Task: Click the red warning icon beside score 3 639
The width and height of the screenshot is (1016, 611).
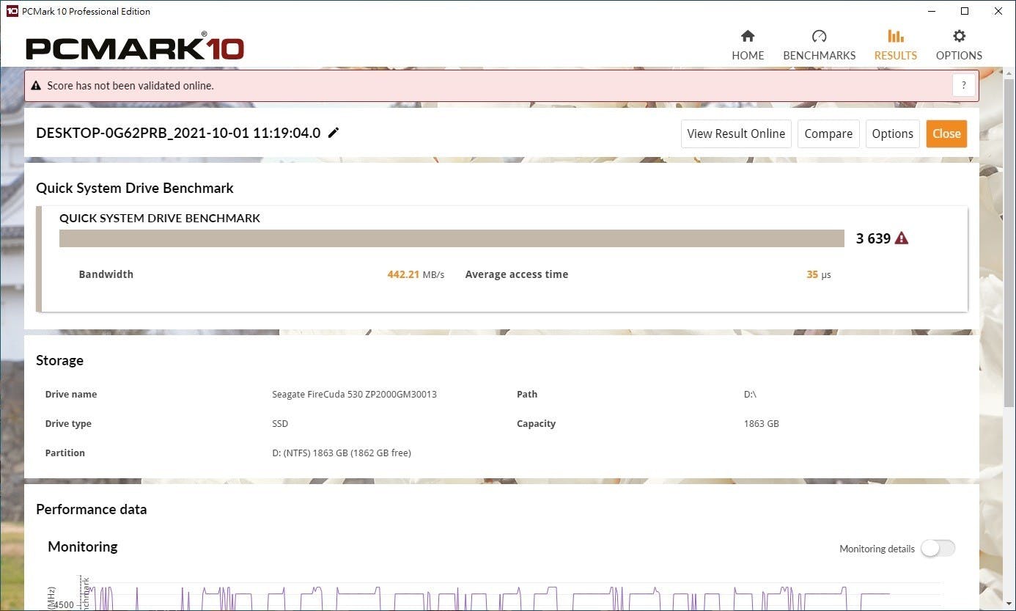Action: [902, 238]
